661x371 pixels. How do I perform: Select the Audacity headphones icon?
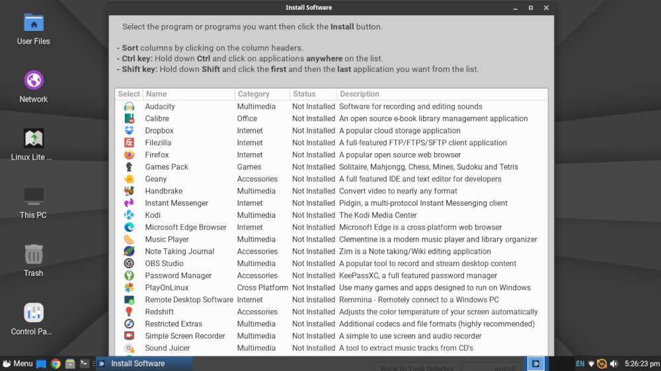point(129,106)
